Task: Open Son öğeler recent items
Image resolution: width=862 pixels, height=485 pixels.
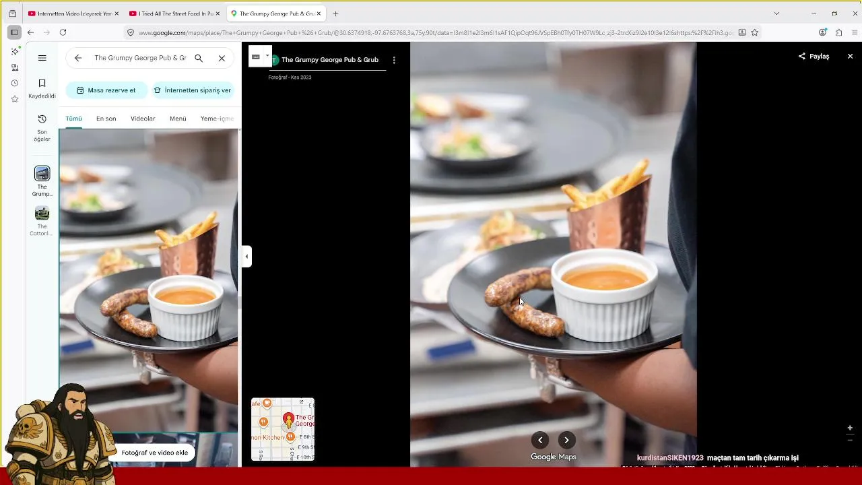Action: pos(42,128)
